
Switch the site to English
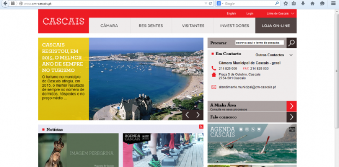(x=231, y=13)
